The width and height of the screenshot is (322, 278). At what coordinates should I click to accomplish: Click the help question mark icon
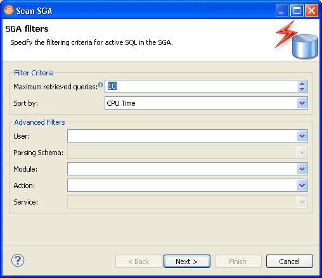click(18, 260)
